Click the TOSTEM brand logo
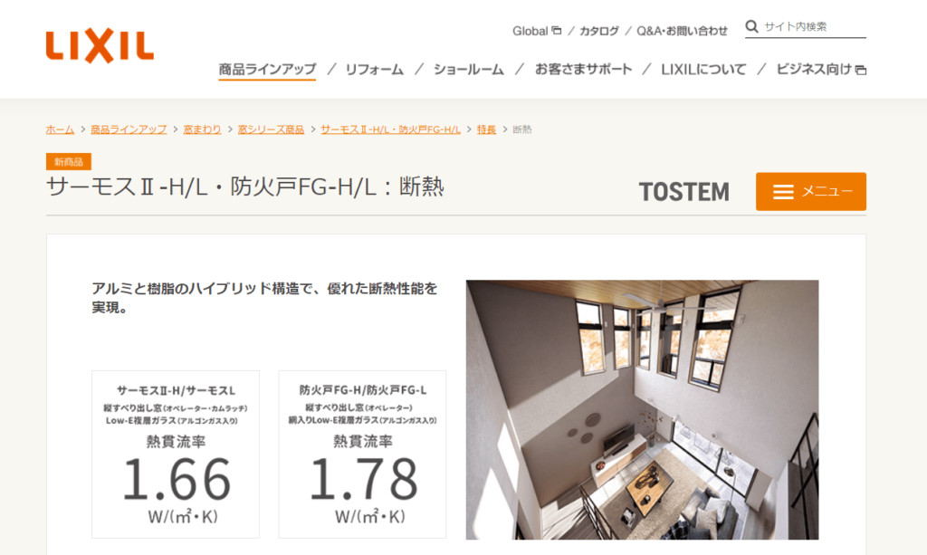 (x=684, y=192)
